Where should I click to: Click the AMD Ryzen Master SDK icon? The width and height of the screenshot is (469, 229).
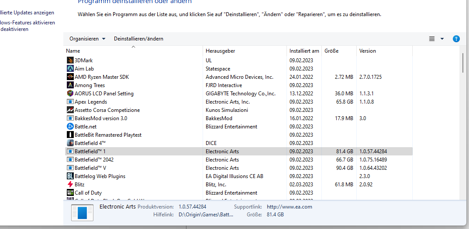[x=70, y=77]
